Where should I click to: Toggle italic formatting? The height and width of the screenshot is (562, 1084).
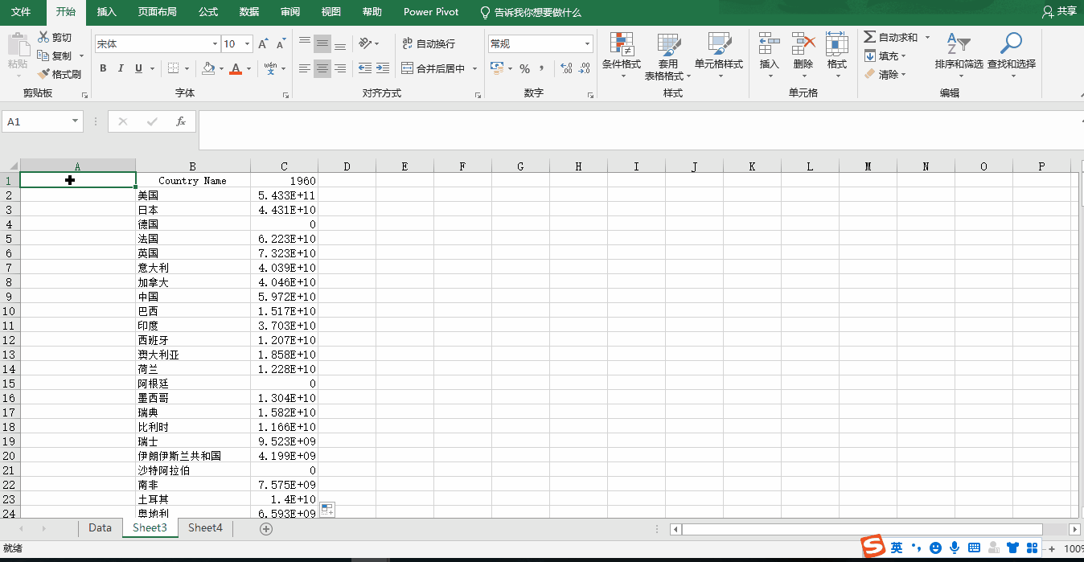(121, 68)
